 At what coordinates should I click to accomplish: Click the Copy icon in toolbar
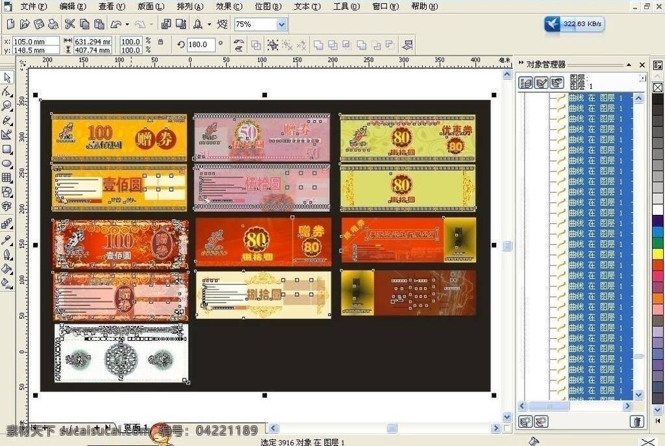[84, 24]
